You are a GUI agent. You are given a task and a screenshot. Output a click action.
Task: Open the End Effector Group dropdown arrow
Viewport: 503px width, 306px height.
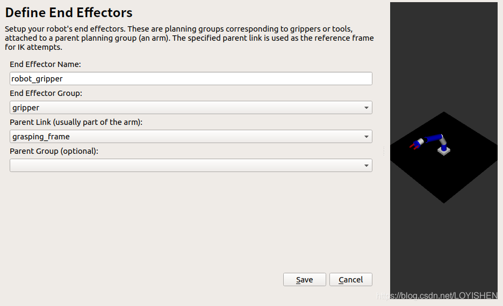tap(367, 108)
